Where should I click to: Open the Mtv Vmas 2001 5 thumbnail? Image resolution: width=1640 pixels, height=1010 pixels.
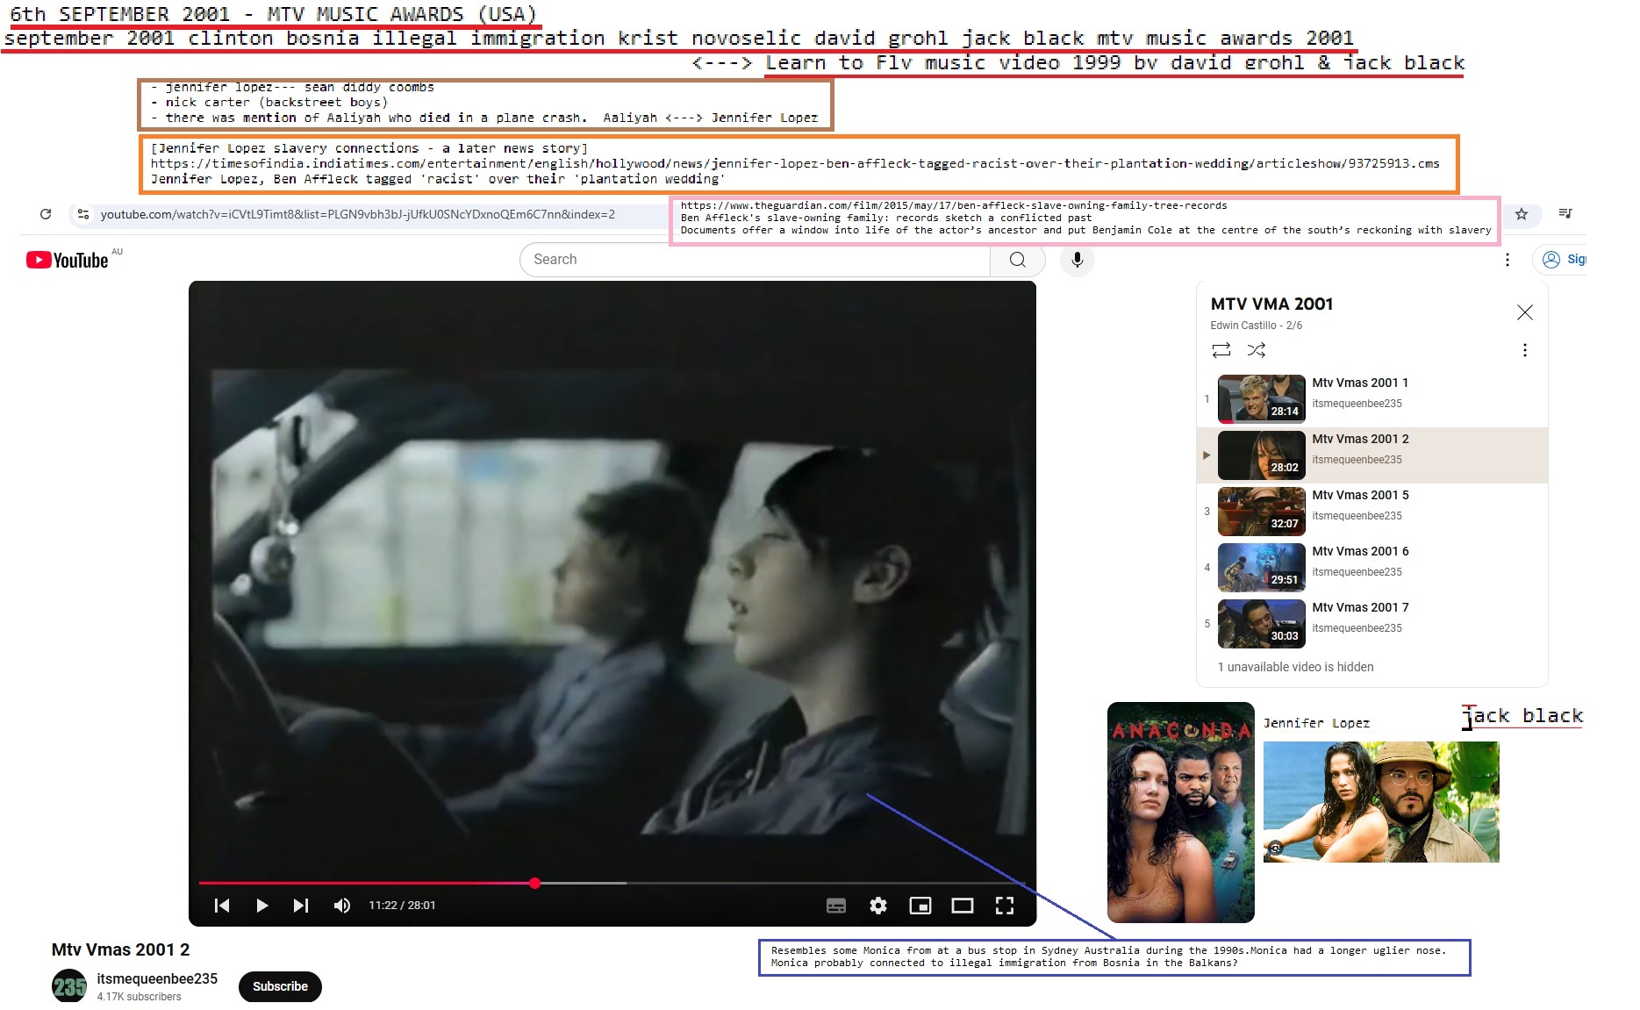point(1262,511)
